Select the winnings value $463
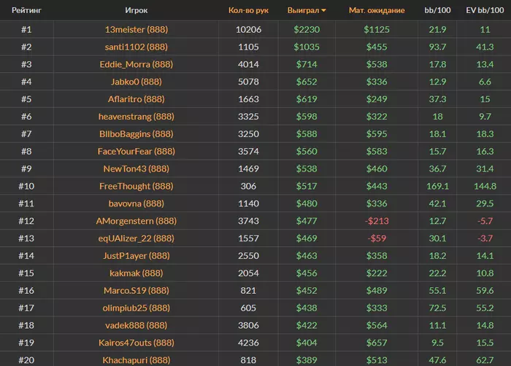511x366 pixels. (307, 256)
